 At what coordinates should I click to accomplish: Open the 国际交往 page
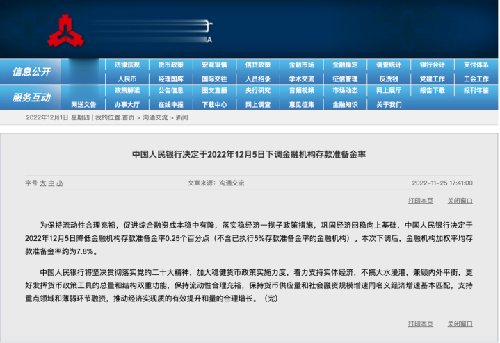214,79
